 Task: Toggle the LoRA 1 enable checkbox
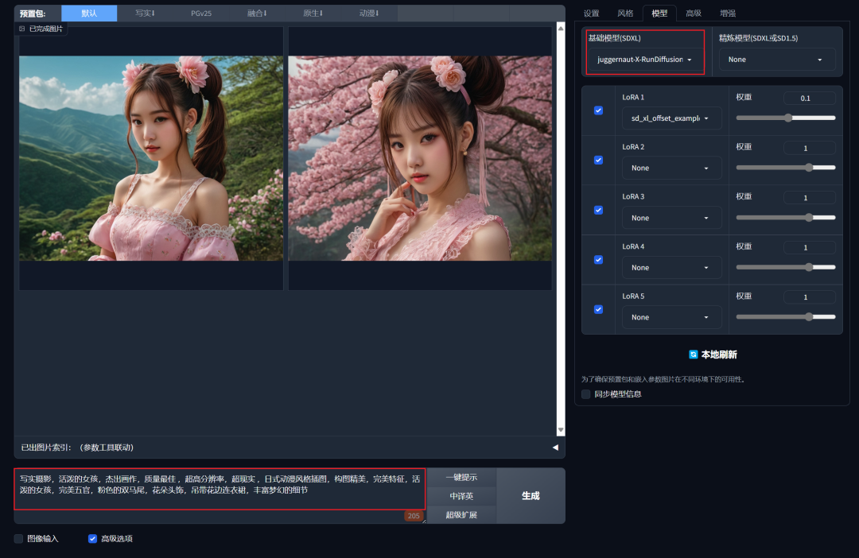598,110
